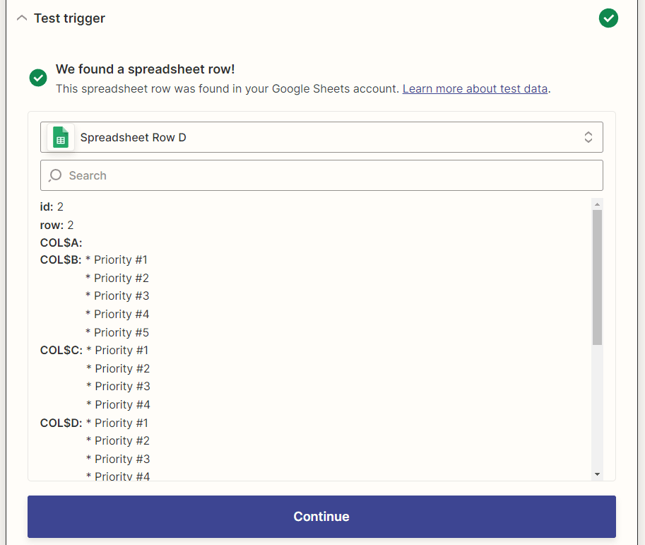The width and height of the screenshot is (645, 545).
Task: Follow the 'Learn more about test data' link
Action: pyautogui.click(x=475, y=88)
